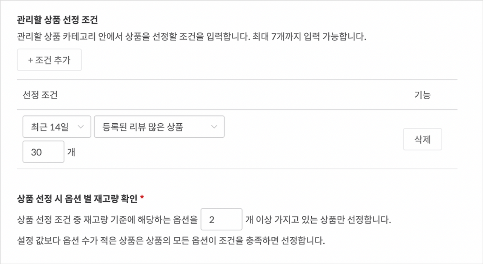This screenshot has height=264, width=483.
Task: Click the red asterisk next to the stock heading
Action: (141, 196)
